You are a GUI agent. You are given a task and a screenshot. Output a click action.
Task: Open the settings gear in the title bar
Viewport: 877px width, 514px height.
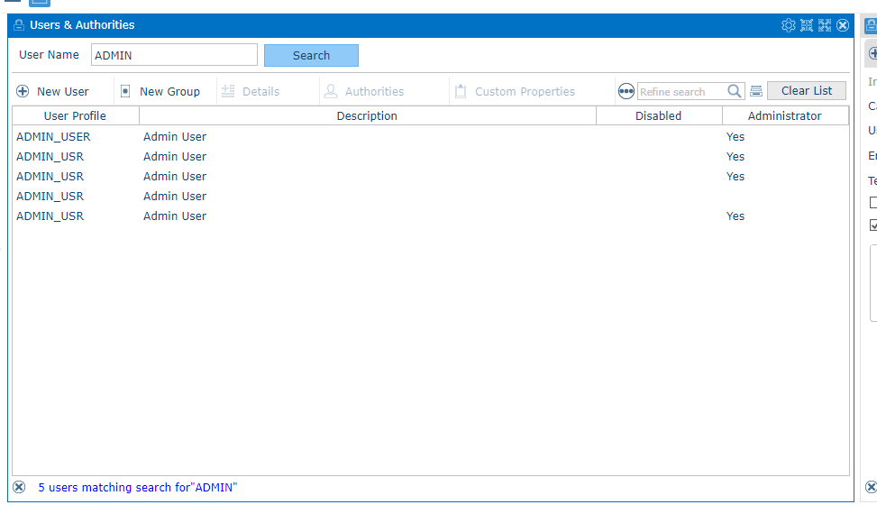pos(788,25)
